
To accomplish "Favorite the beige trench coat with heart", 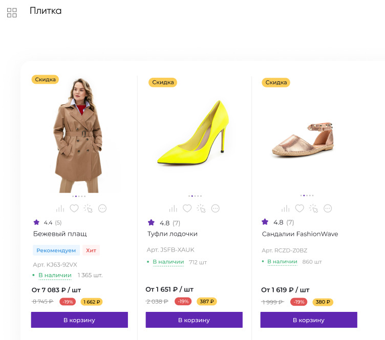I will pyautogui.click(x=74, y=209).
